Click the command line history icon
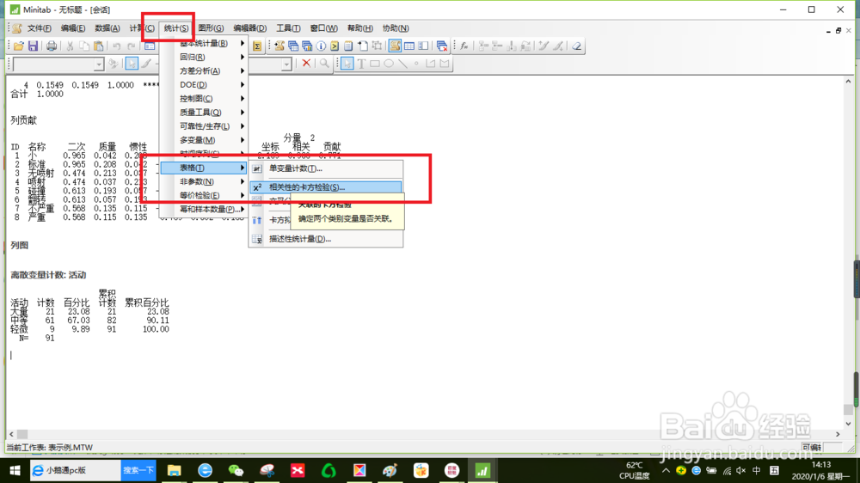Viewport: 860px width, 483px height. click(x=335, y=46)
